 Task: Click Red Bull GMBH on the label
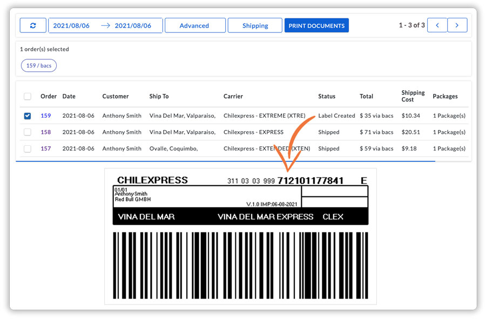point(133,199)
